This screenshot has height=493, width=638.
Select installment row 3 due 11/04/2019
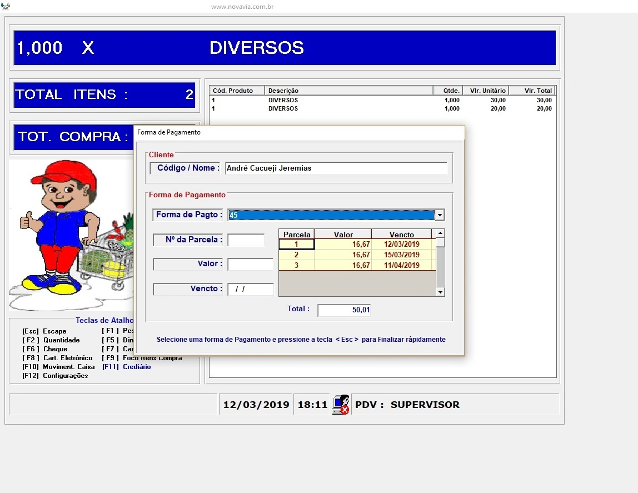click(x=356, y=266)
